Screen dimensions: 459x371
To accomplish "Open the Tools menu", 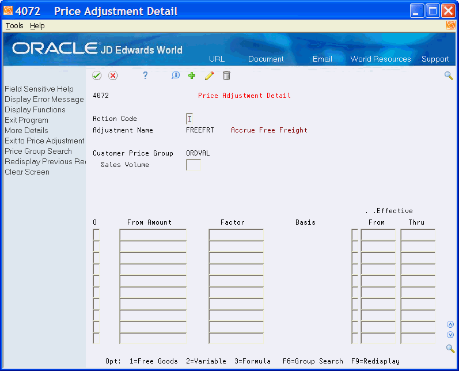I will click(x=14, y=26).
